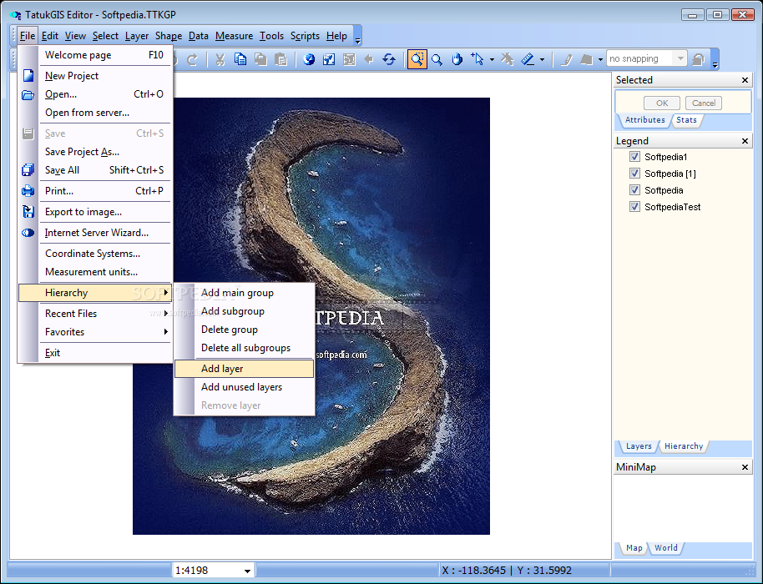Select the magnifier zoom tool
The height and width of the screenshot is (584, 763).
pyautogui.click(x=437, y=59)
